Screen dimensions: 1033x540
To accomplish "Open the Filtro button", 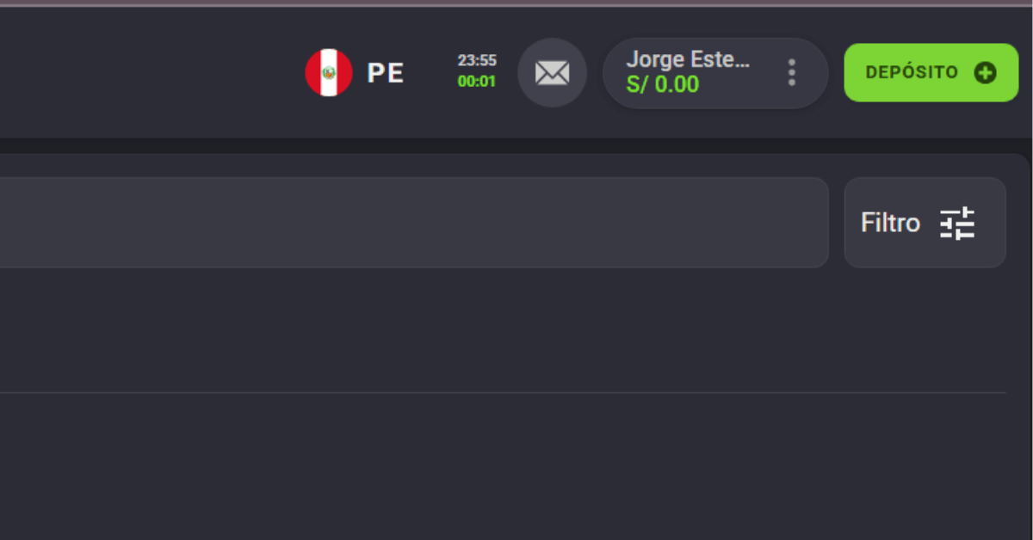I will [925, 223].
